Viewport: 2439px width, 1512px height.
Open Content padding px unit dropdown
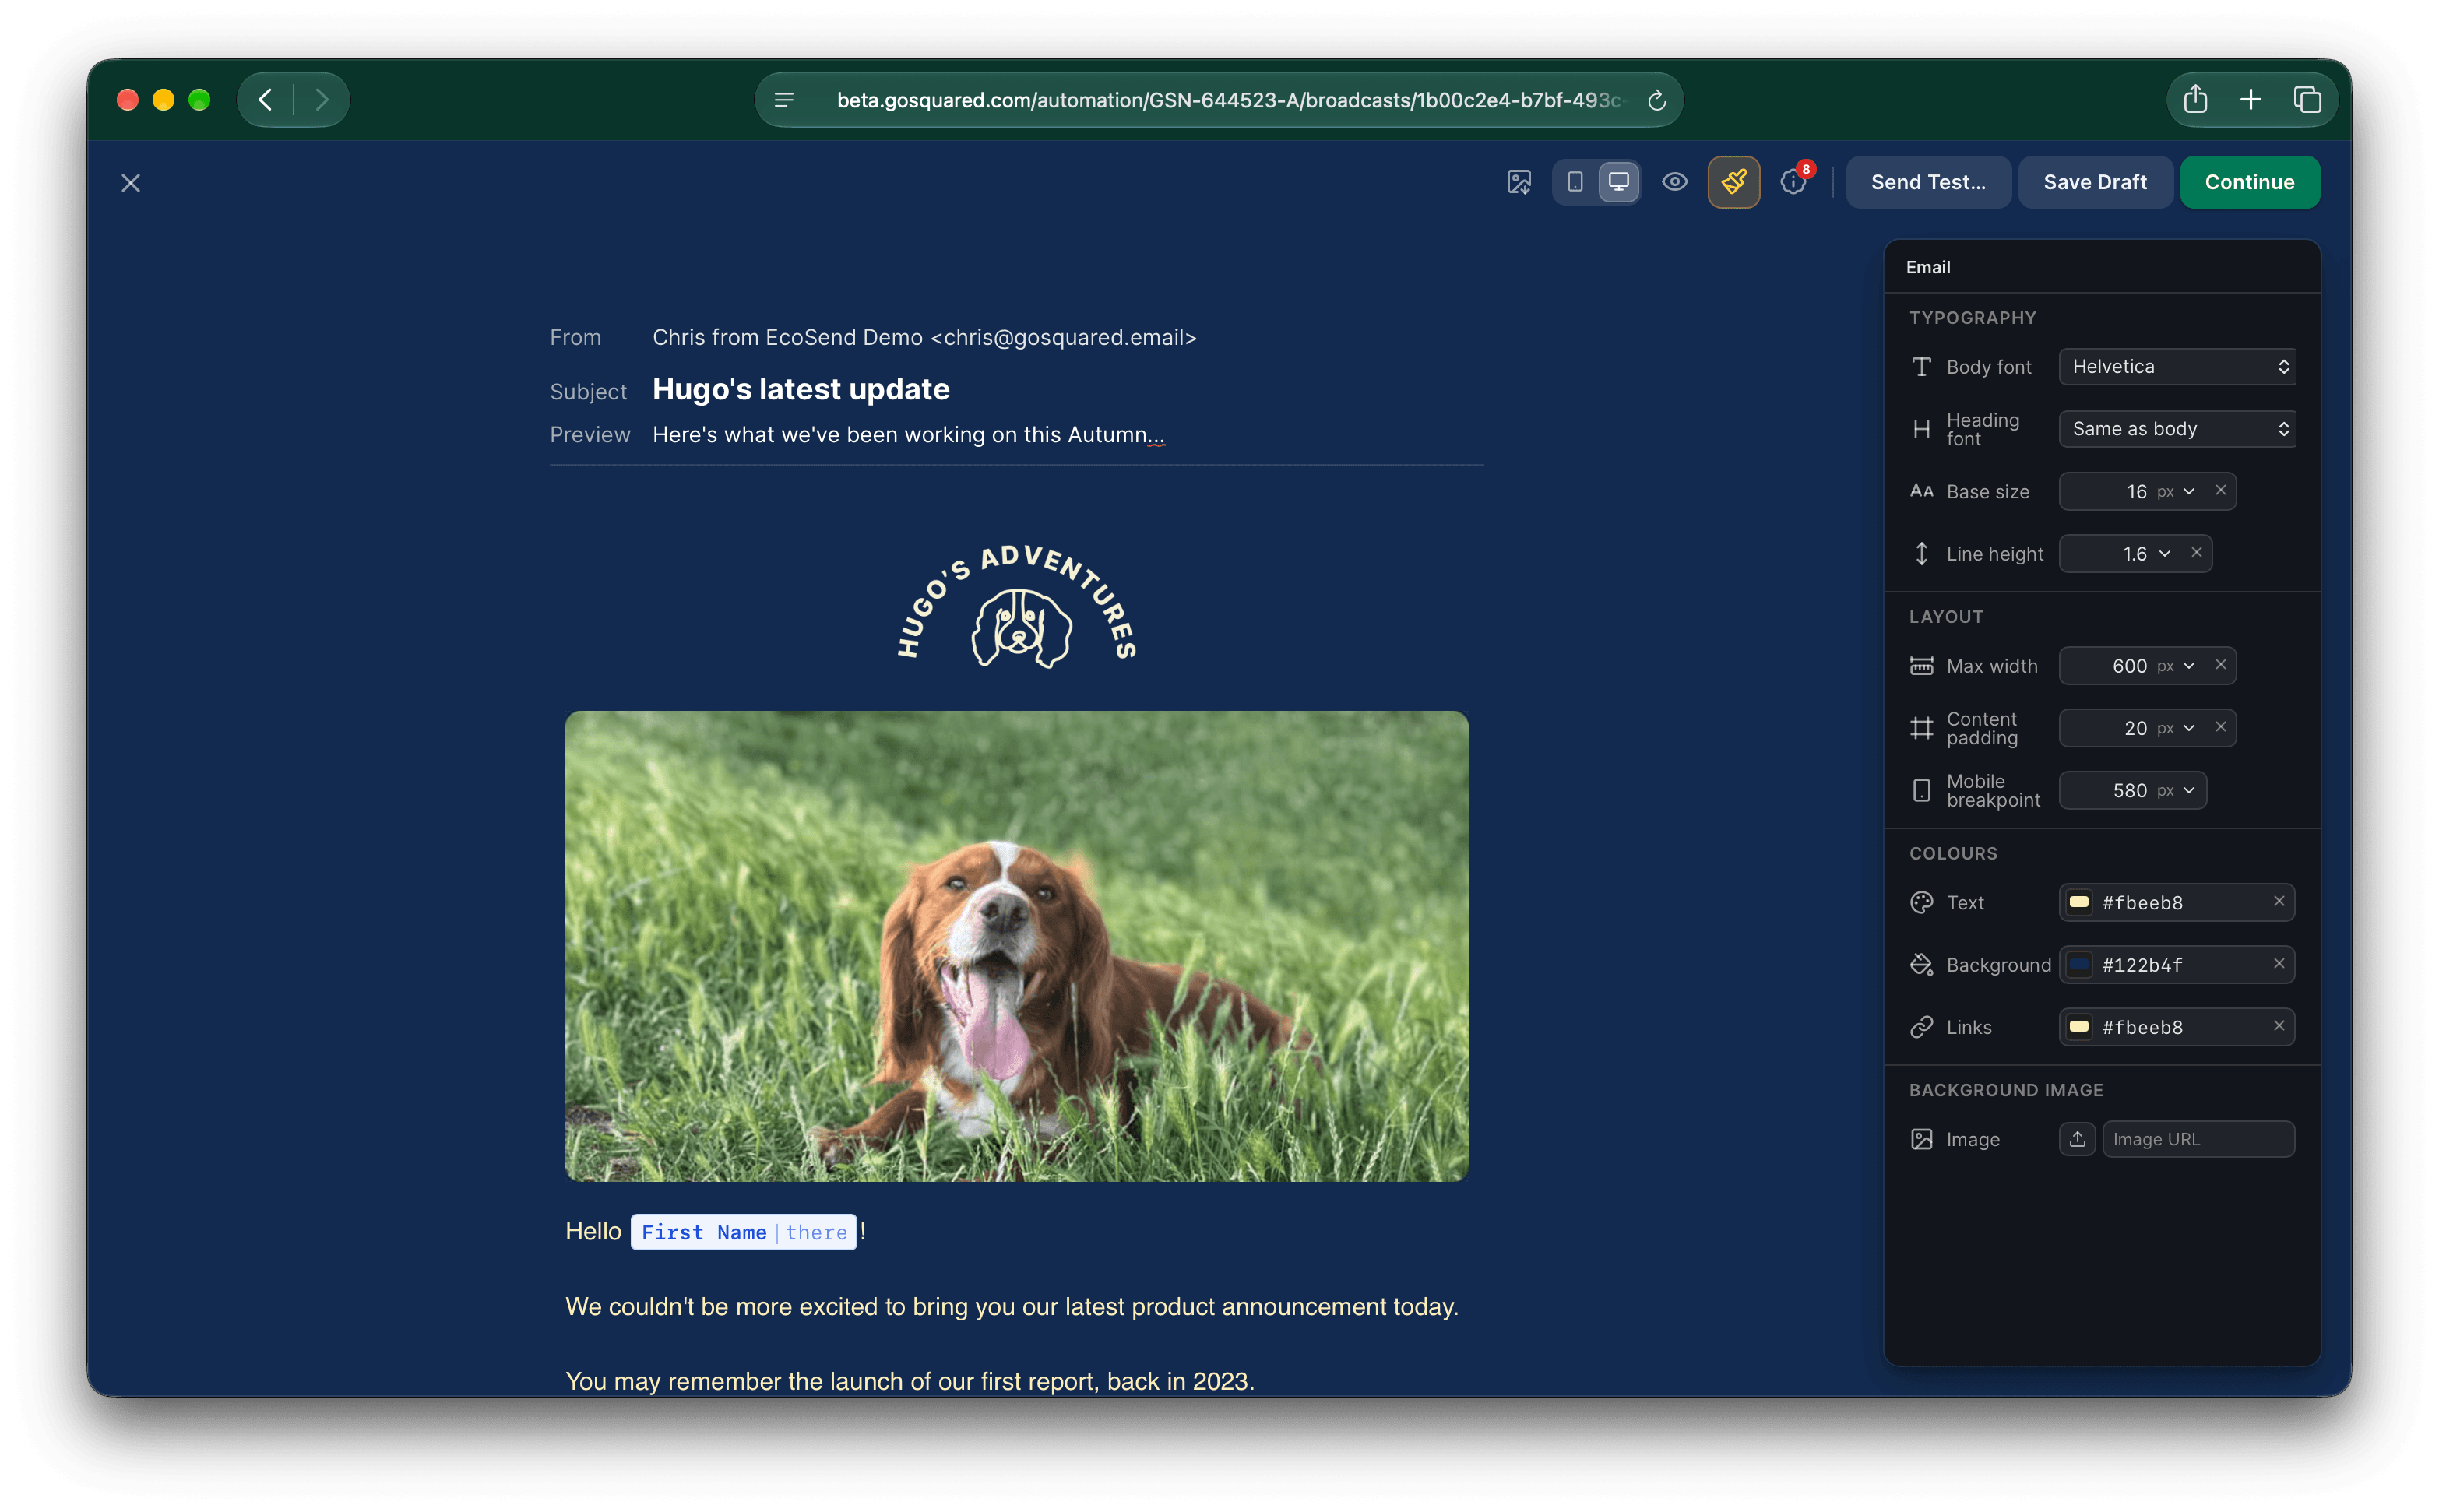click(2176, 728)
